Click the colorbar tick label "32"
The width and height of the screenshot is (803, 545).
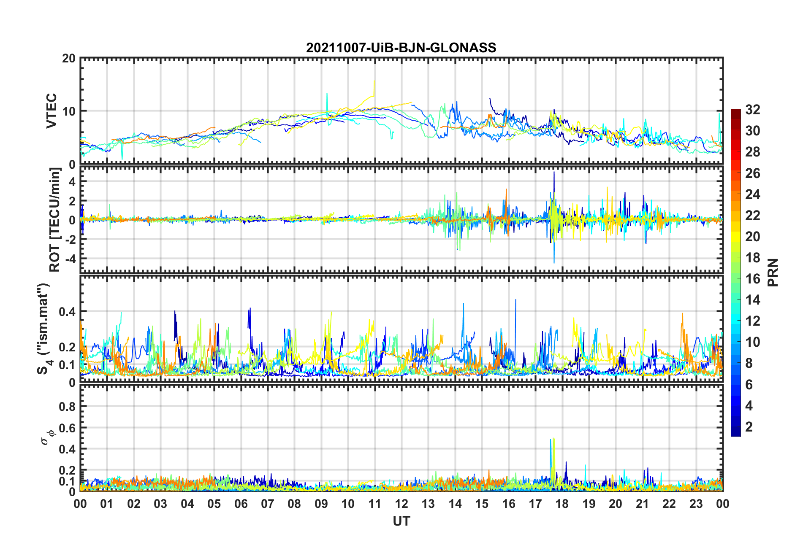753,110
